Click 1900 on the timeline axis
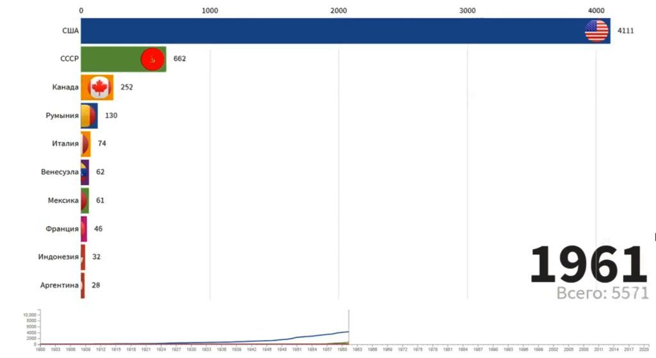Screen dimensions: 656x358 40,349
